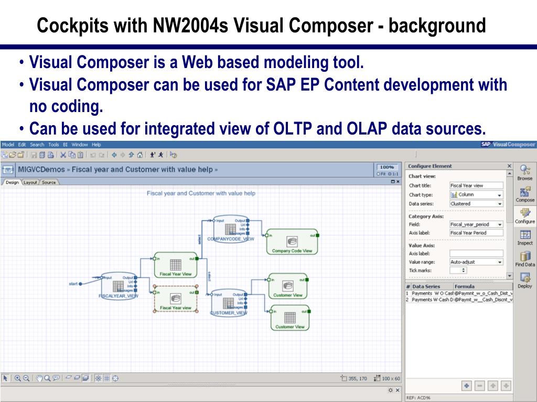Click the Category Axis label input field
537x402 pixels.
476,233
